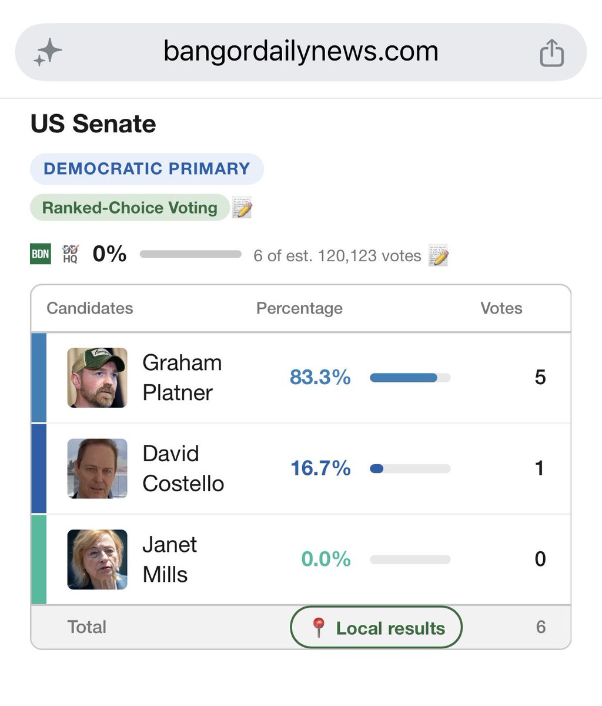This screenshot has height=706, width=602.
Task: Open Local results
Action: [x=376, y=628]
